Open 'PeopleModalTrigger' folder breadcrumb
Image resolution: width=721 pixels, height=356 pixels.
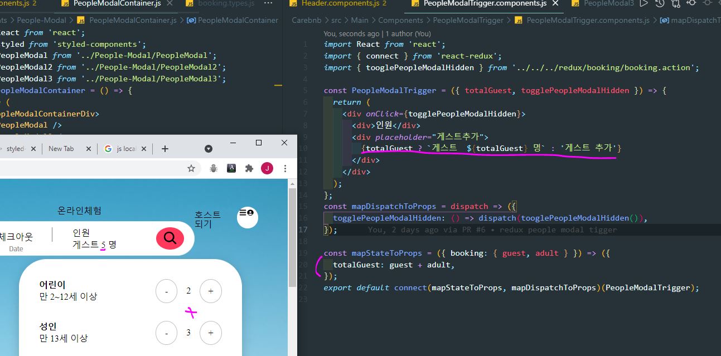tap(468, 20)
